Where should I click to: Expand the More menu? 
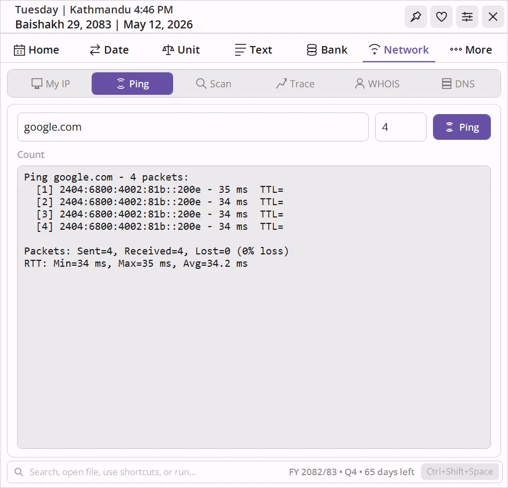click(x=470, y=50)
